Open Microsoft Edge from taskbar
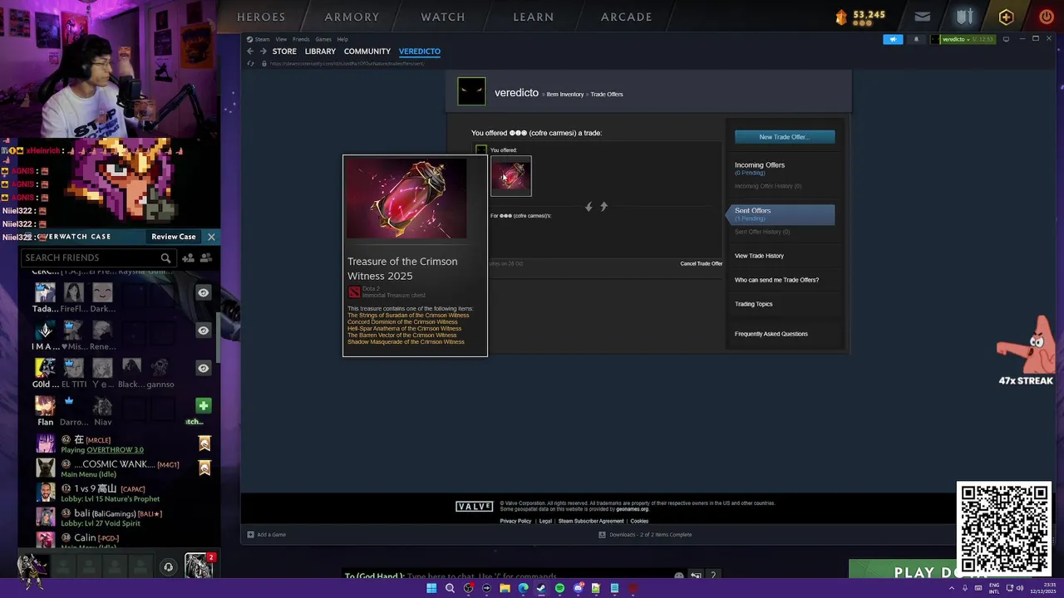Viewport: 1064px width, 598px height. (523, 588)
